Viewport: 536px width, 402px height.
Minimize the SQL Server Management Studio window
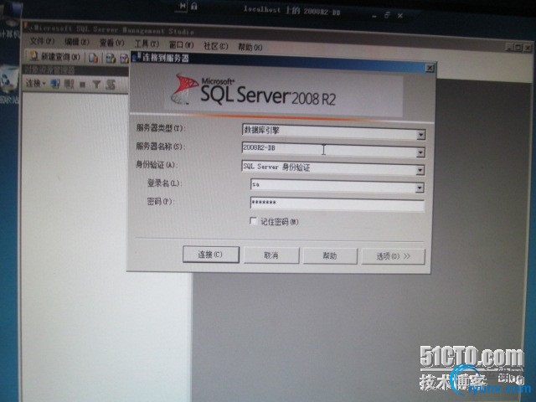(x=510, y=48)
